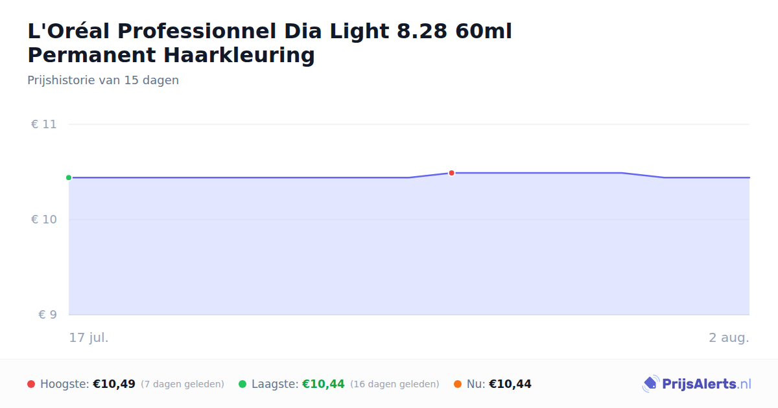This screenshot has height=408, width=778.
Task: Click the green lowest price marker on chart
Action: pyautogui.click(x=69, y=177)
